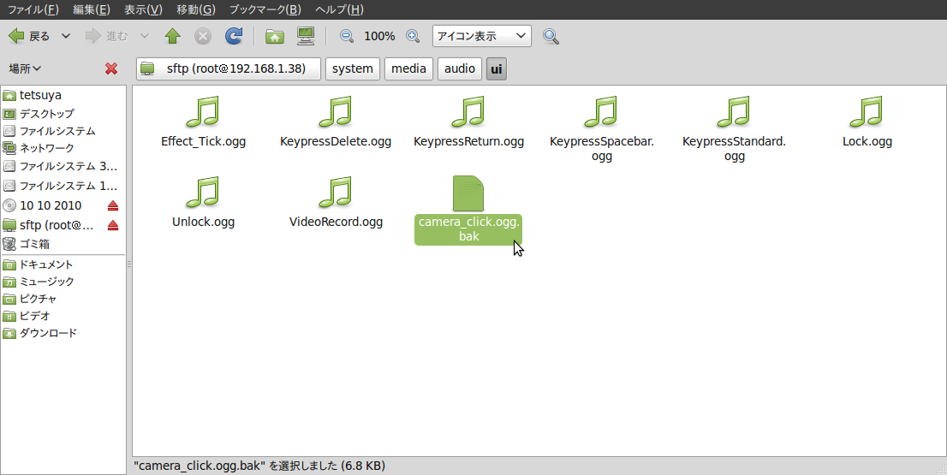Click the status bar selection text
Viewport: 947px width, 475px height.
259,466
